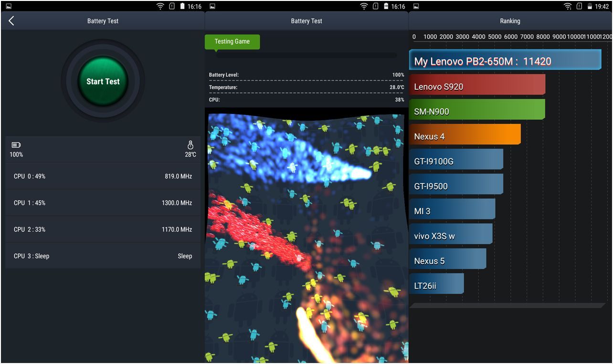This screenshot has height=364, width=613.
Task: Click the test progress bar under Testing Game
Action: (306, 55)
